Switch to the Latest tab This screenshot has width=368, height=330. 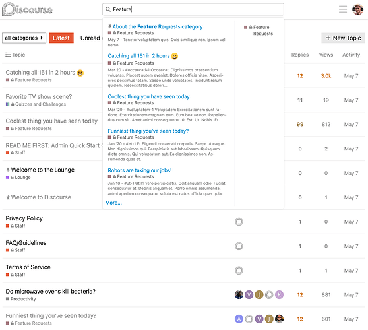(x=61, y=38)
